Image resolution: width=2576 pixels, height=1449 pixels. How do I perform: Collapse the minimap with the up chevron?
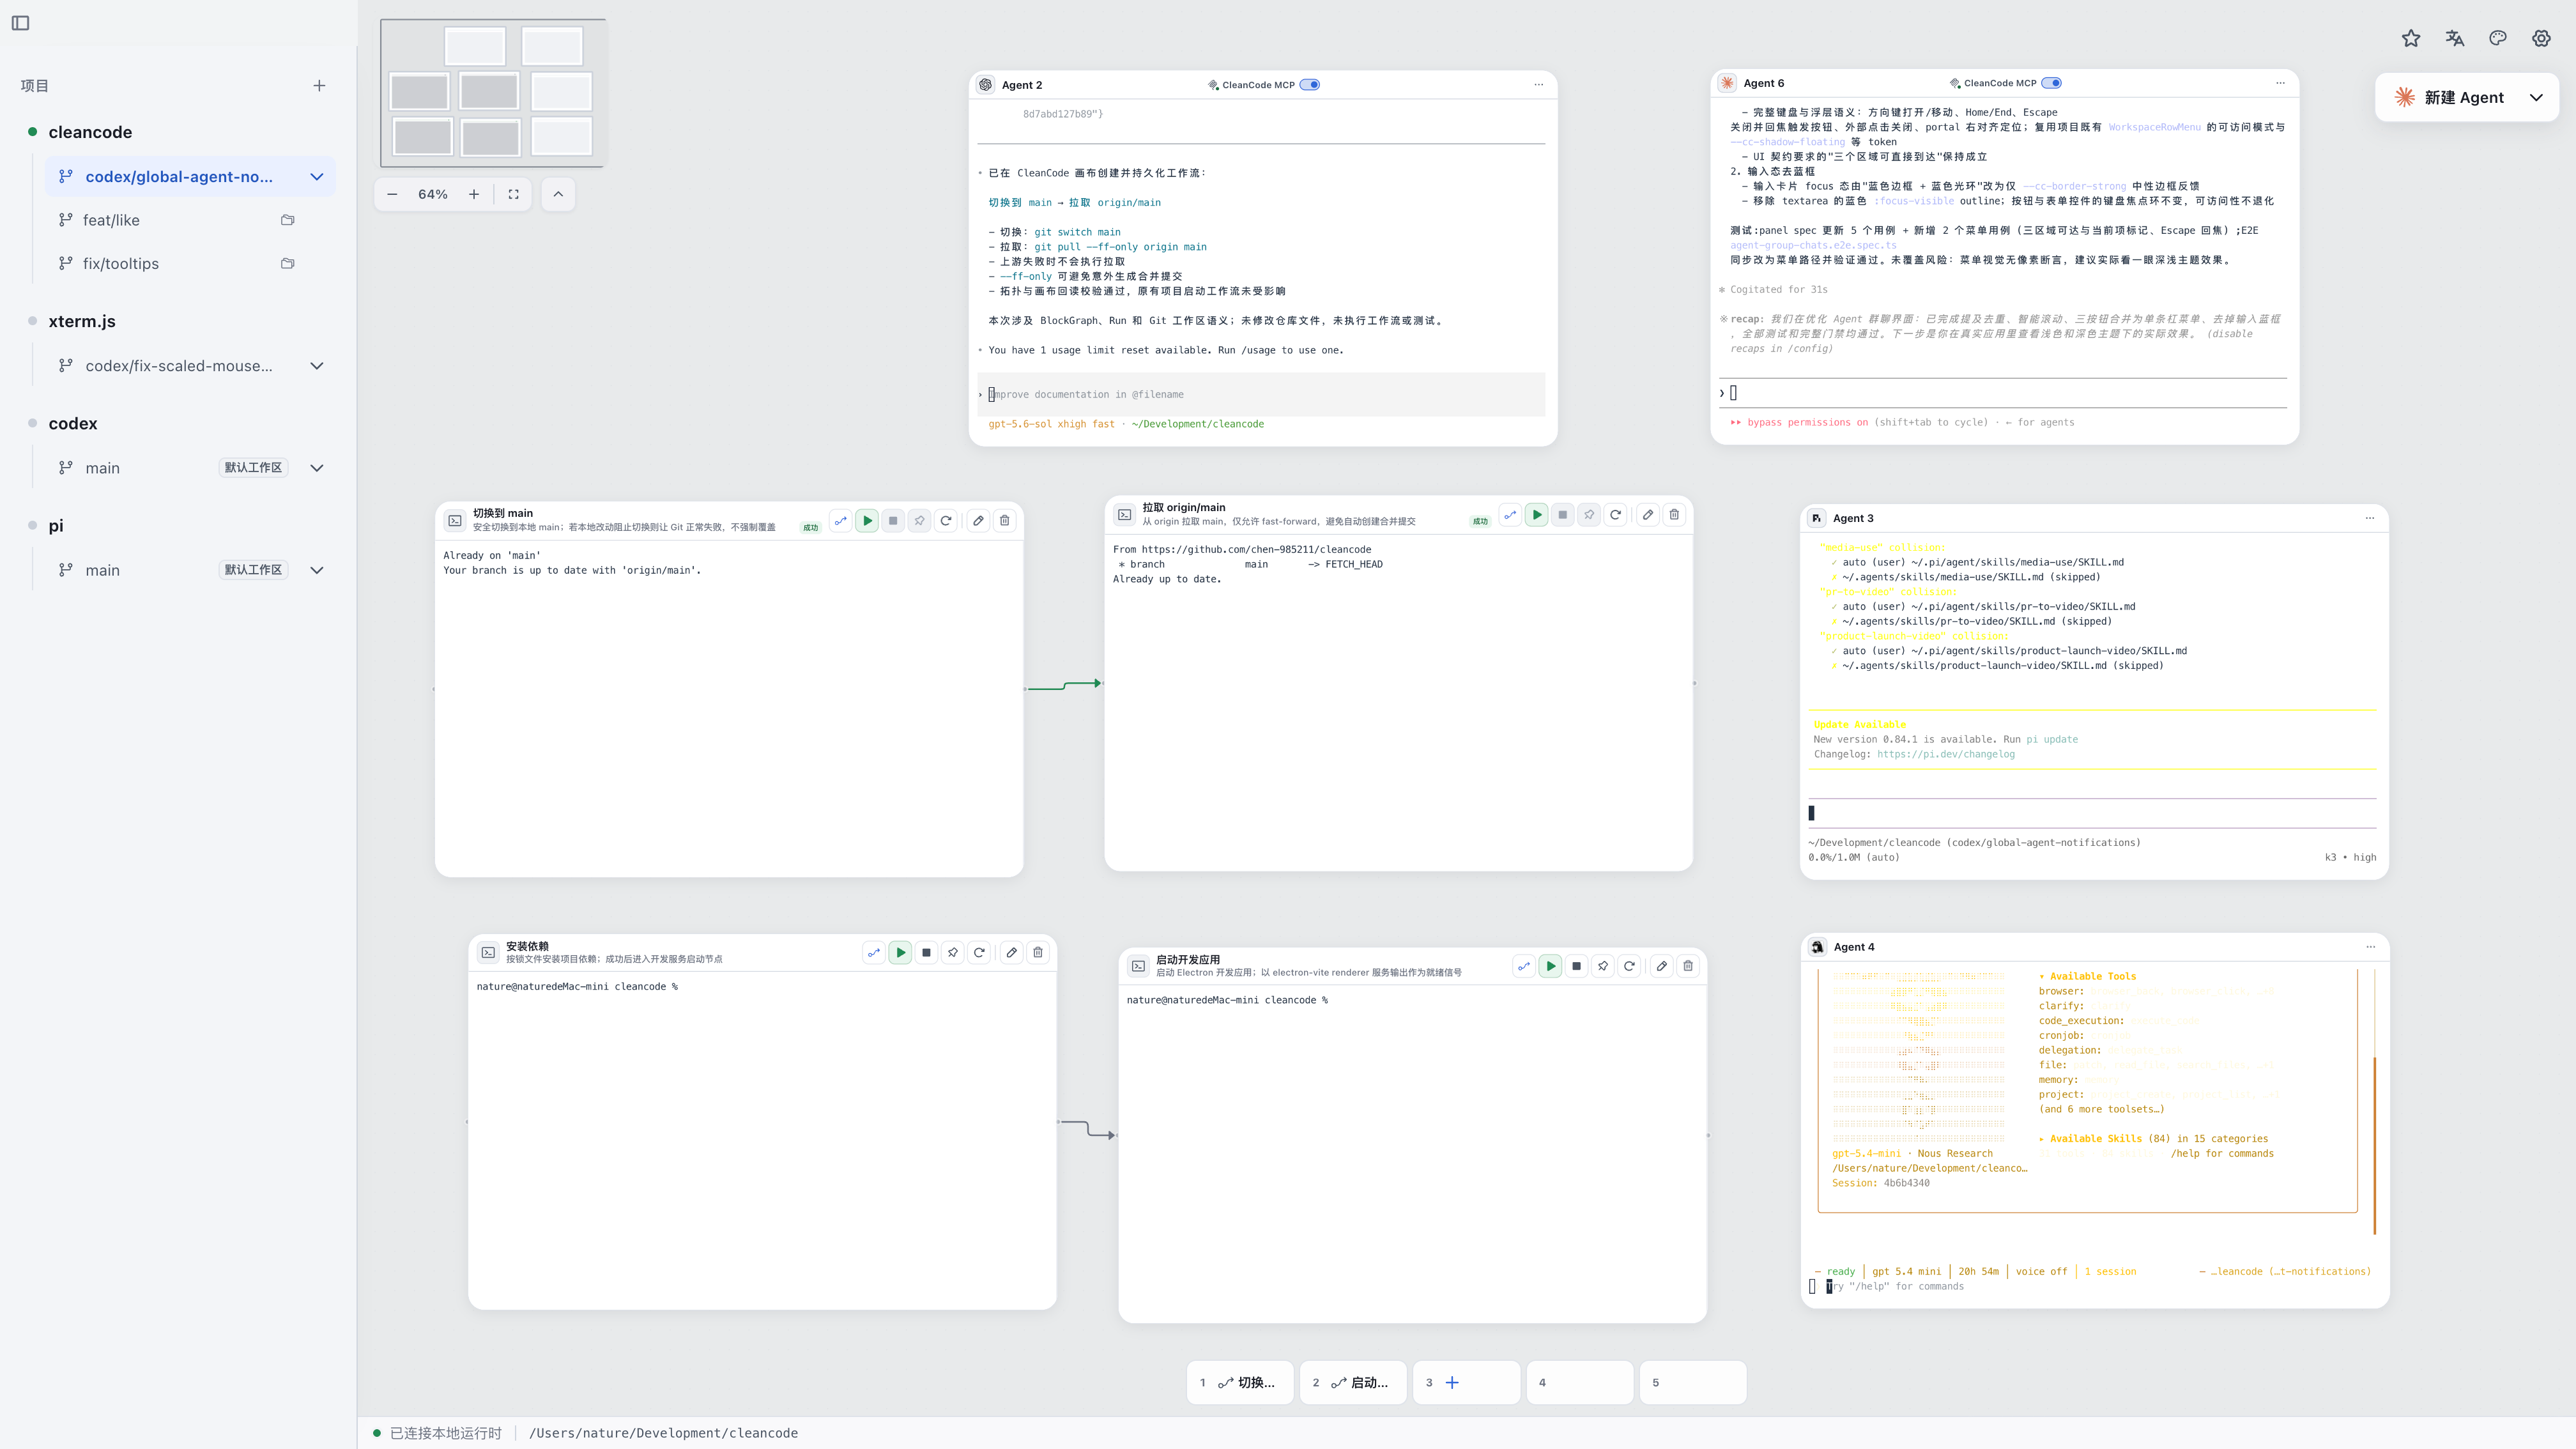[x=558, y=194]
